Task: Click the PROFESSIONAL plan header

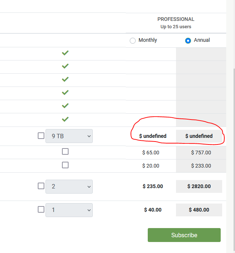Action: point(176,19)
